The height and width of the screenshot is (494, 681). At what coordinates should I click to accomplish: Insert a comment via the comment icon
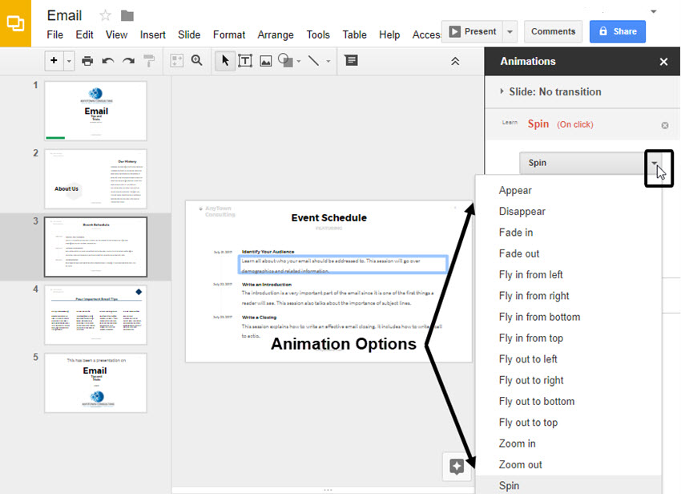351,60
